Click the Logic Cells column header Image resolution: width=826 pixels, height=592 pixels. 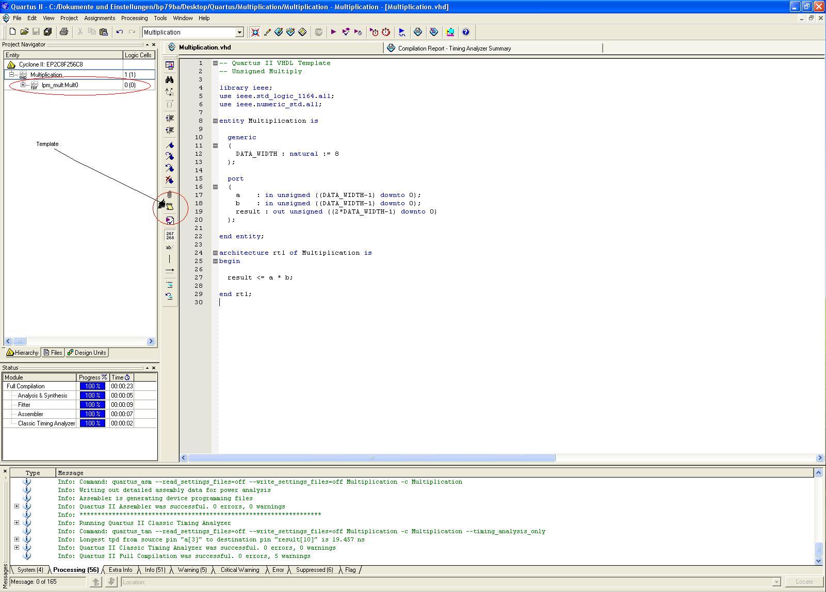click(138, 55)
